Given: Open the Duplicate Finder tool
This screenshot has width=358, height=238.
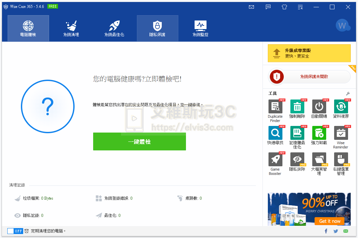Looking at the screenshot, I should [x=275, y=107].
